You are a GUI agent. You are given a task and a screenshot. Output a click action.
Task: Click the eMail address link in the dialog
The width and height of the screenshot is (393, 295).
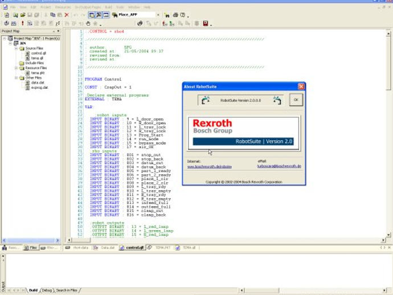click(x=279, y=166)
